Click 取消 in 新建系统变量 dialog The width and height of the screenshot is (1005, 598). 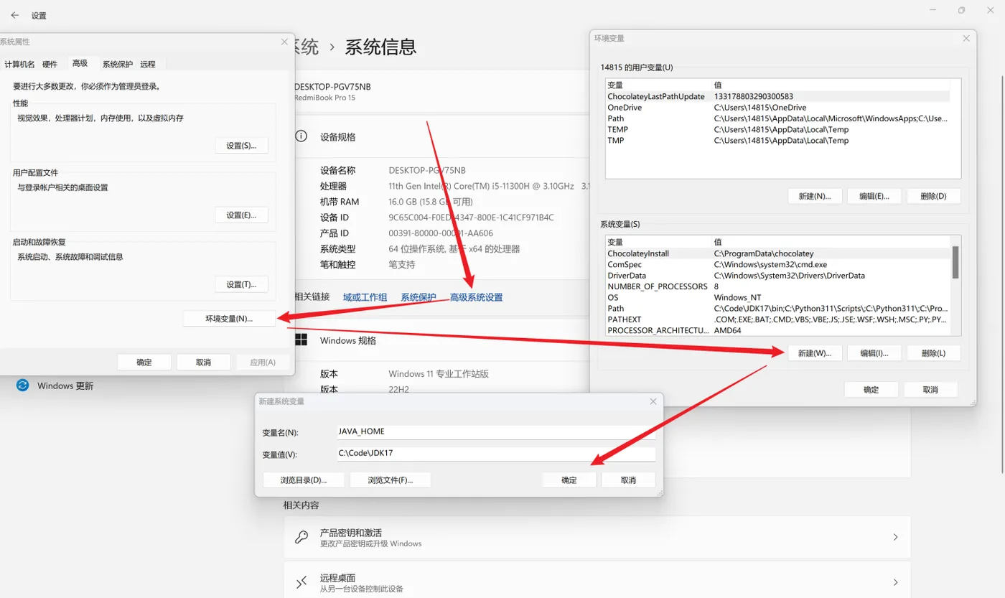[628, 480]
